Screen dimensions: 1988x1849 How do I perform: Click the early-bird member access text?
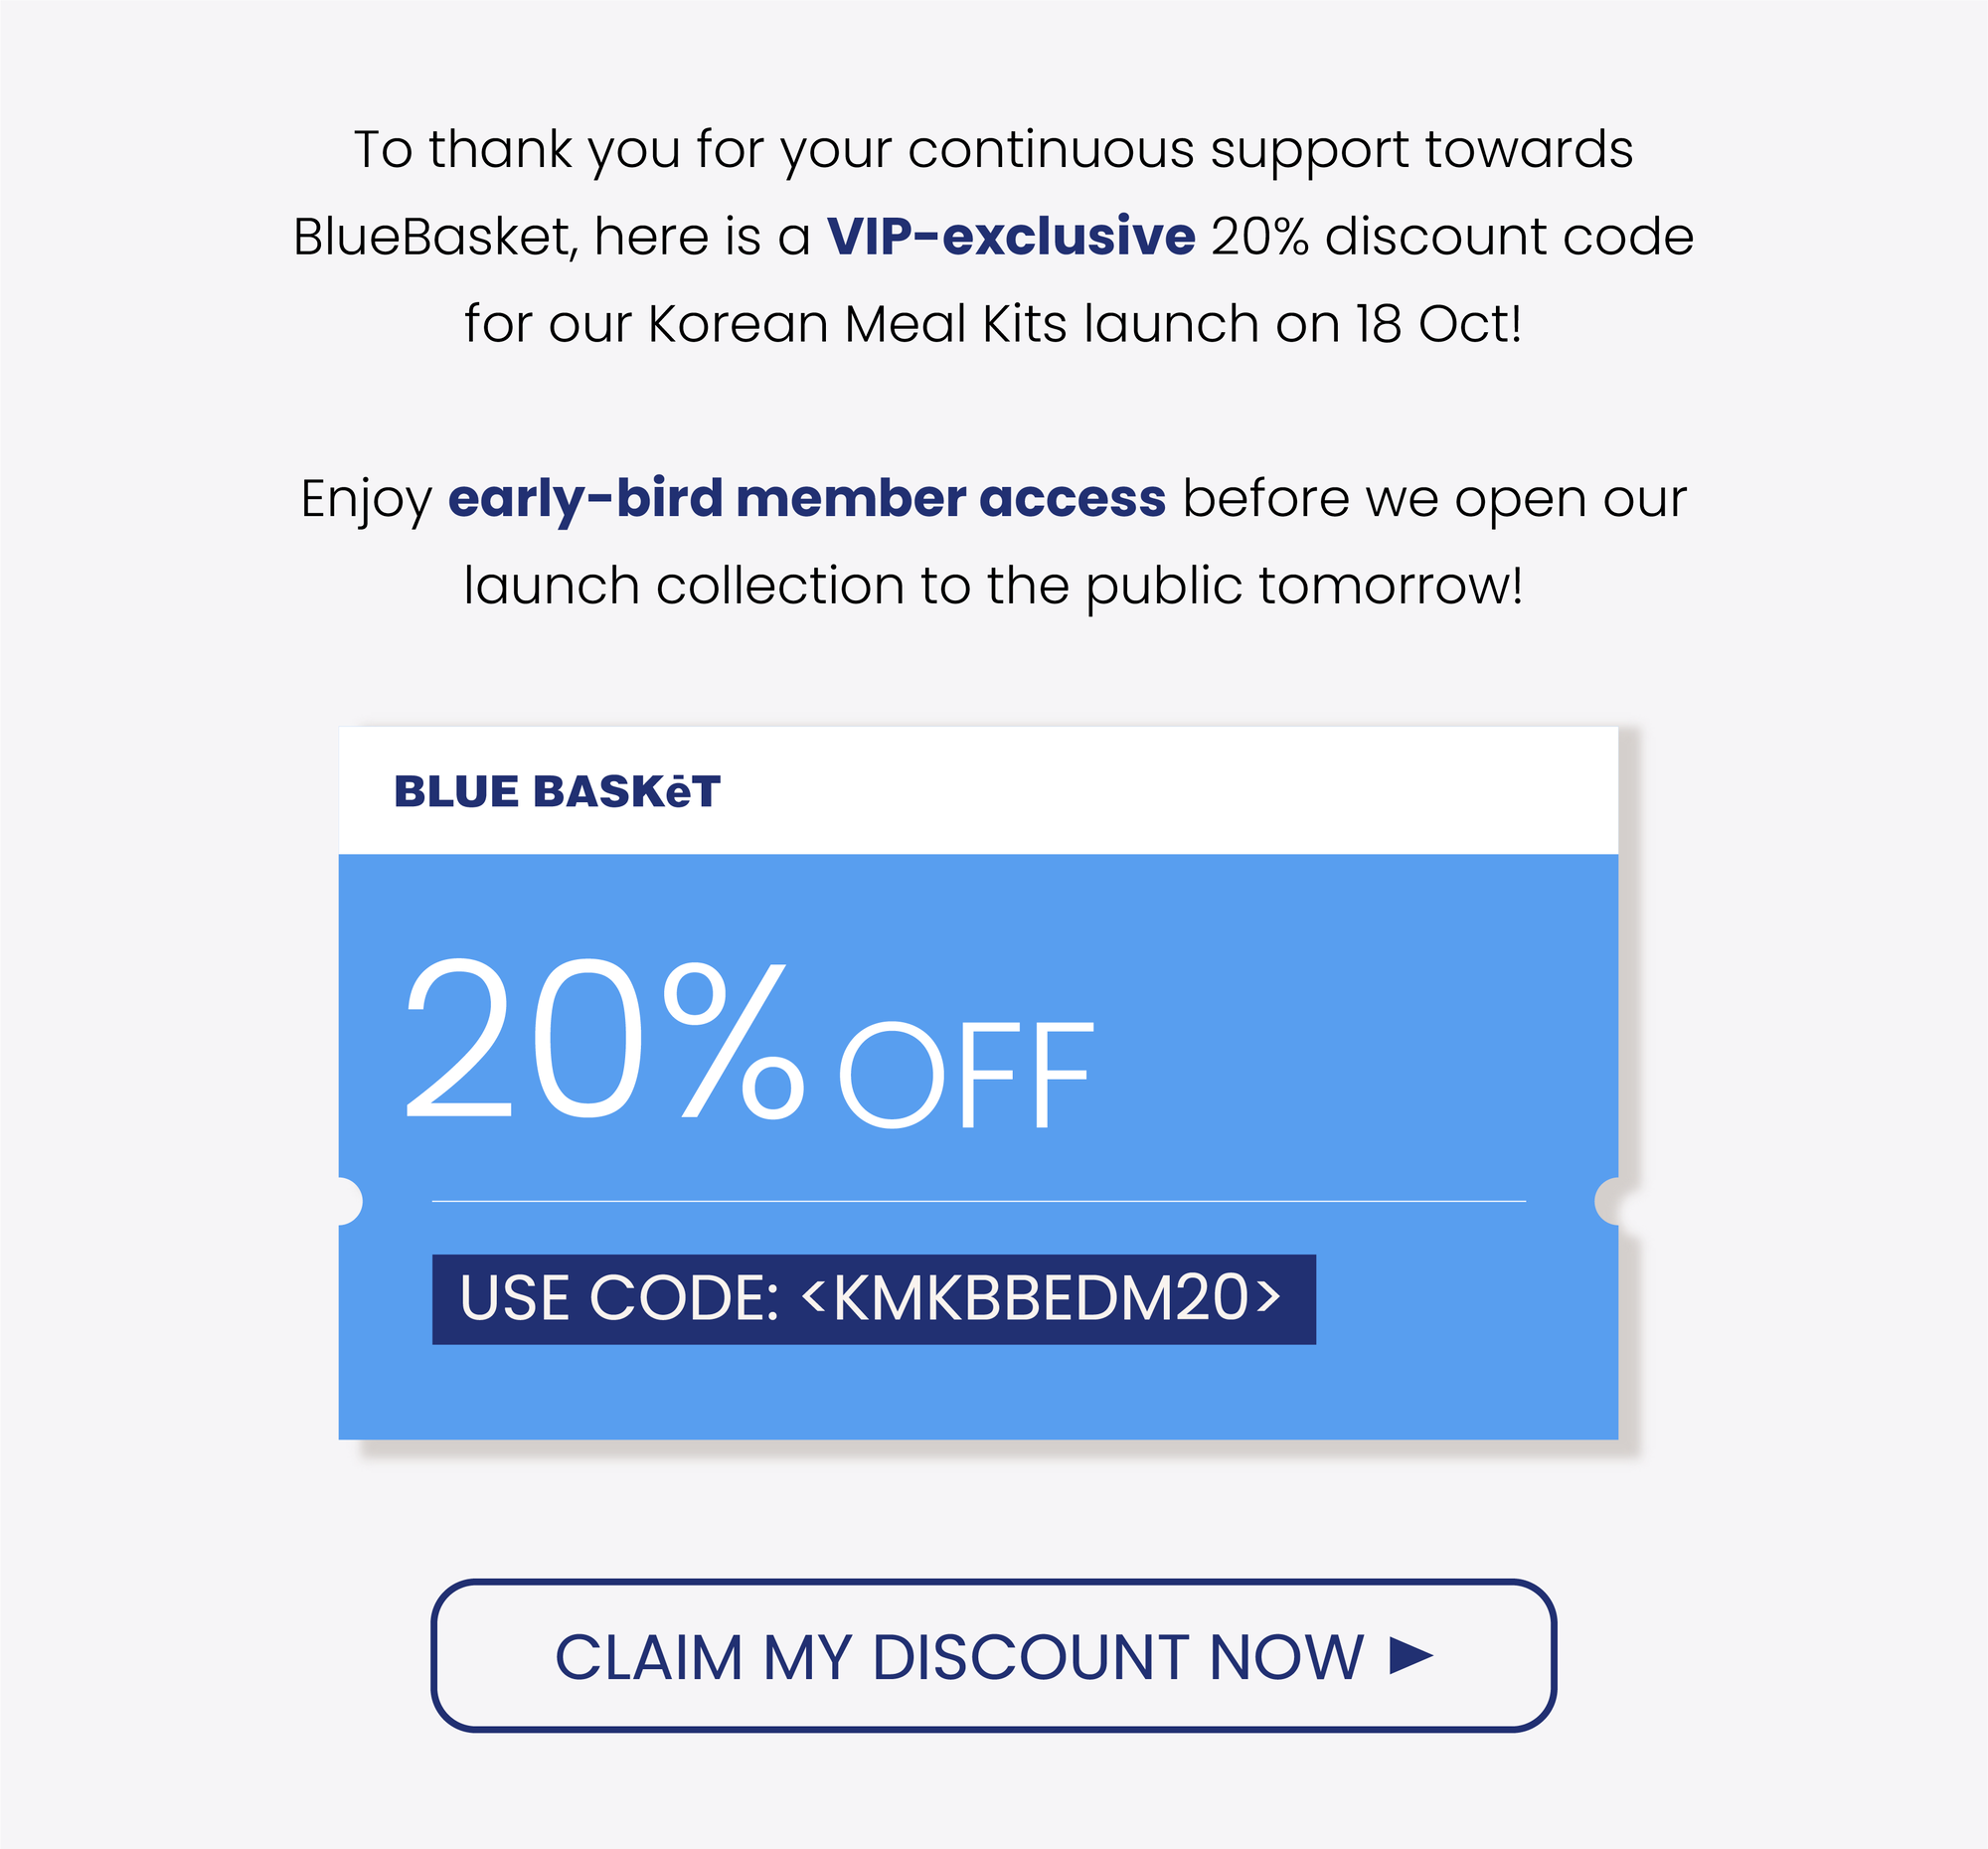click(x=806, y=498)
